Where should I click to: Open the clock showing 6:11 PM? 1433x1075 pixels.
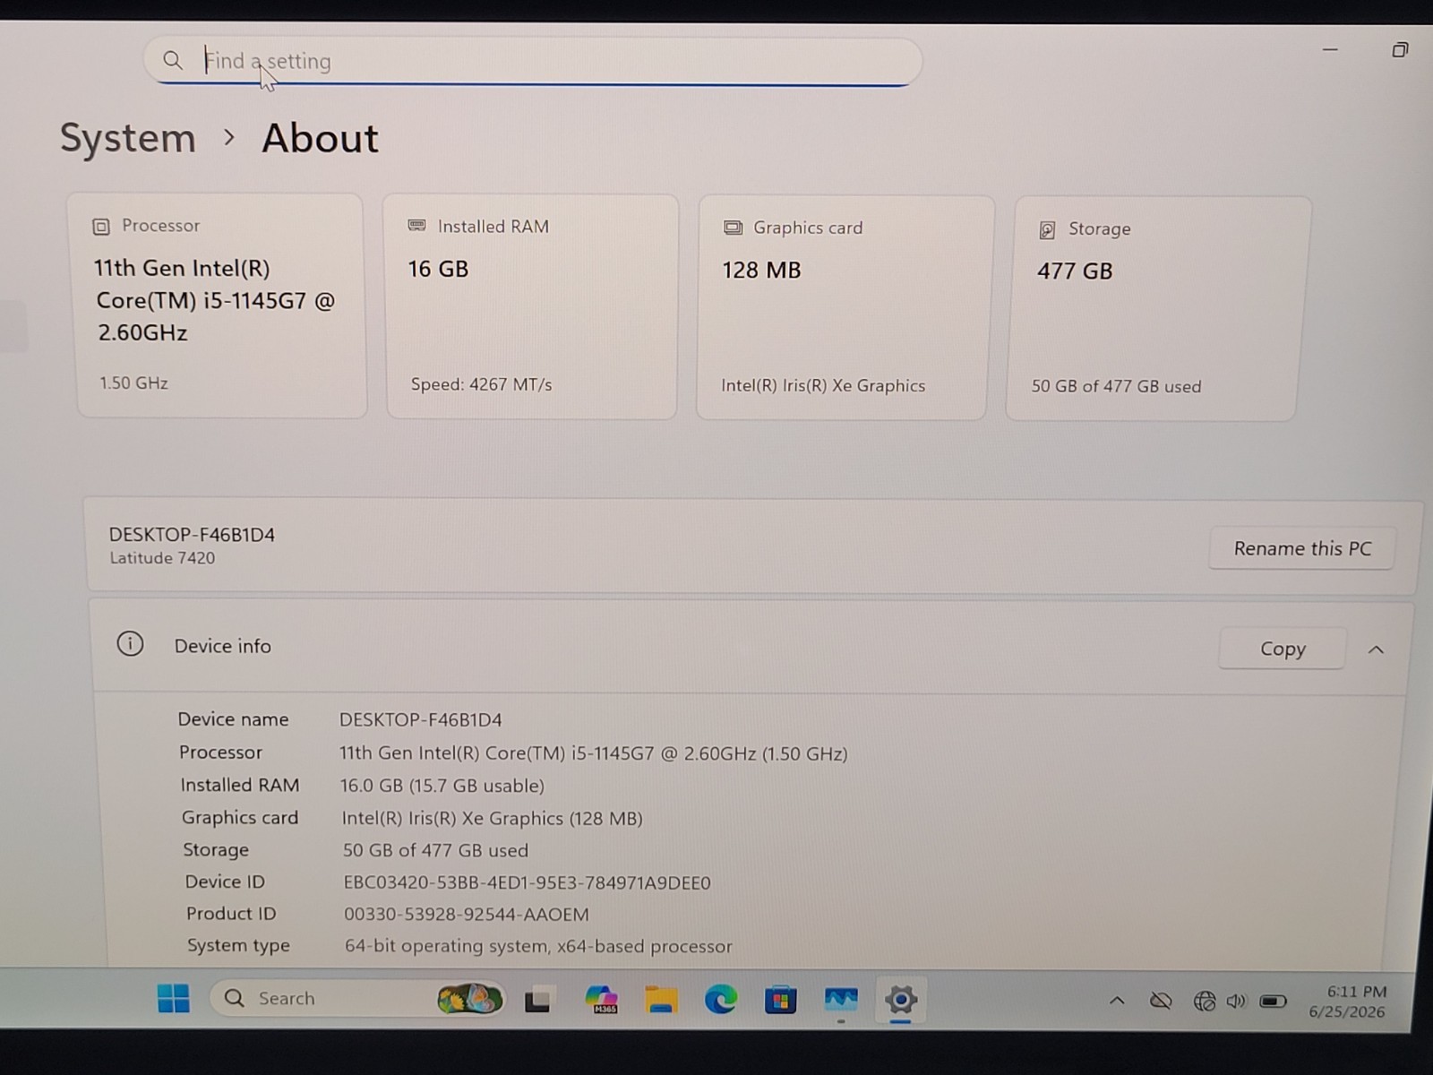1347,1002
